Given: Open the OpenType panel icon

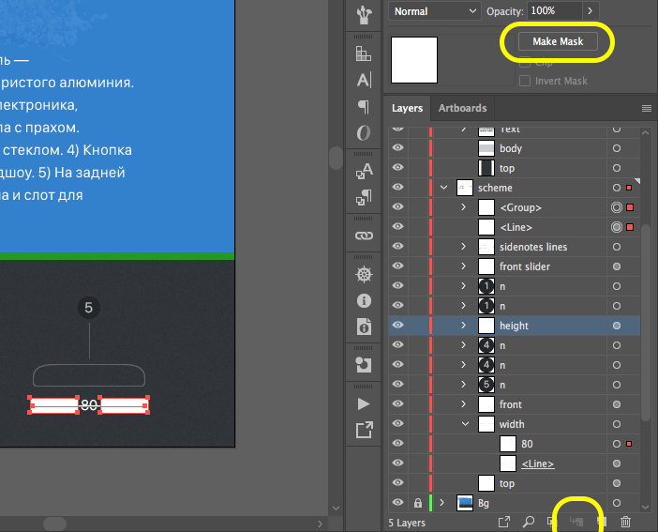Looking at the screenshot, I should point(364,133).
